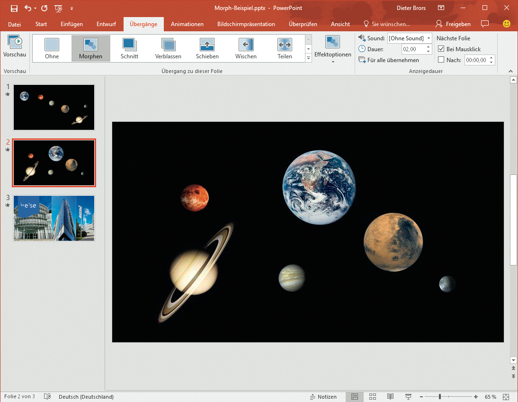Image resolution: width=518 pixels, height=402 pixels.
Task: Open the Animationen ribbon tab
Action: (187, 24)
